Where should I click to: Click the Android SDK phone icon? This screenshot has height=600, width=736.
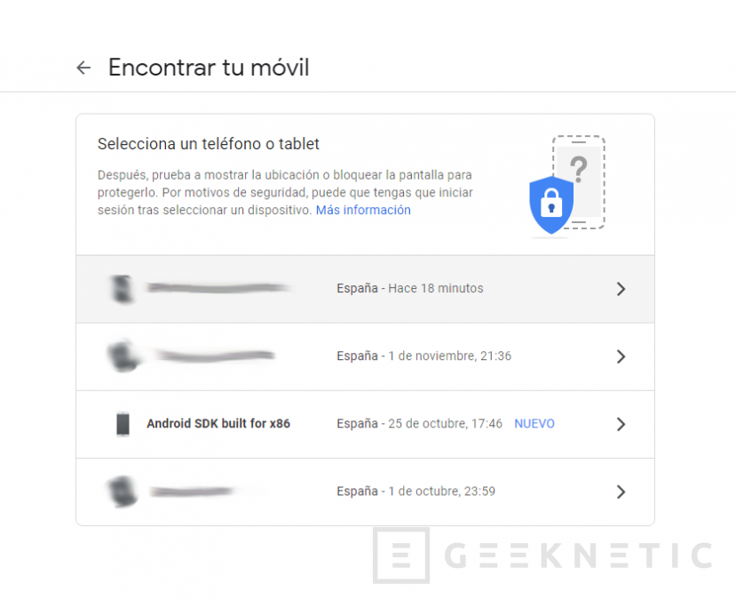(x=123, y=424)
